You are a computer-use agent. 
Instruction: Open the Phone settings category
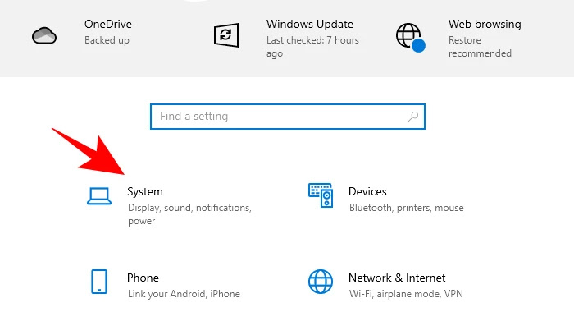pyautogui.click(x=143, y=278)
